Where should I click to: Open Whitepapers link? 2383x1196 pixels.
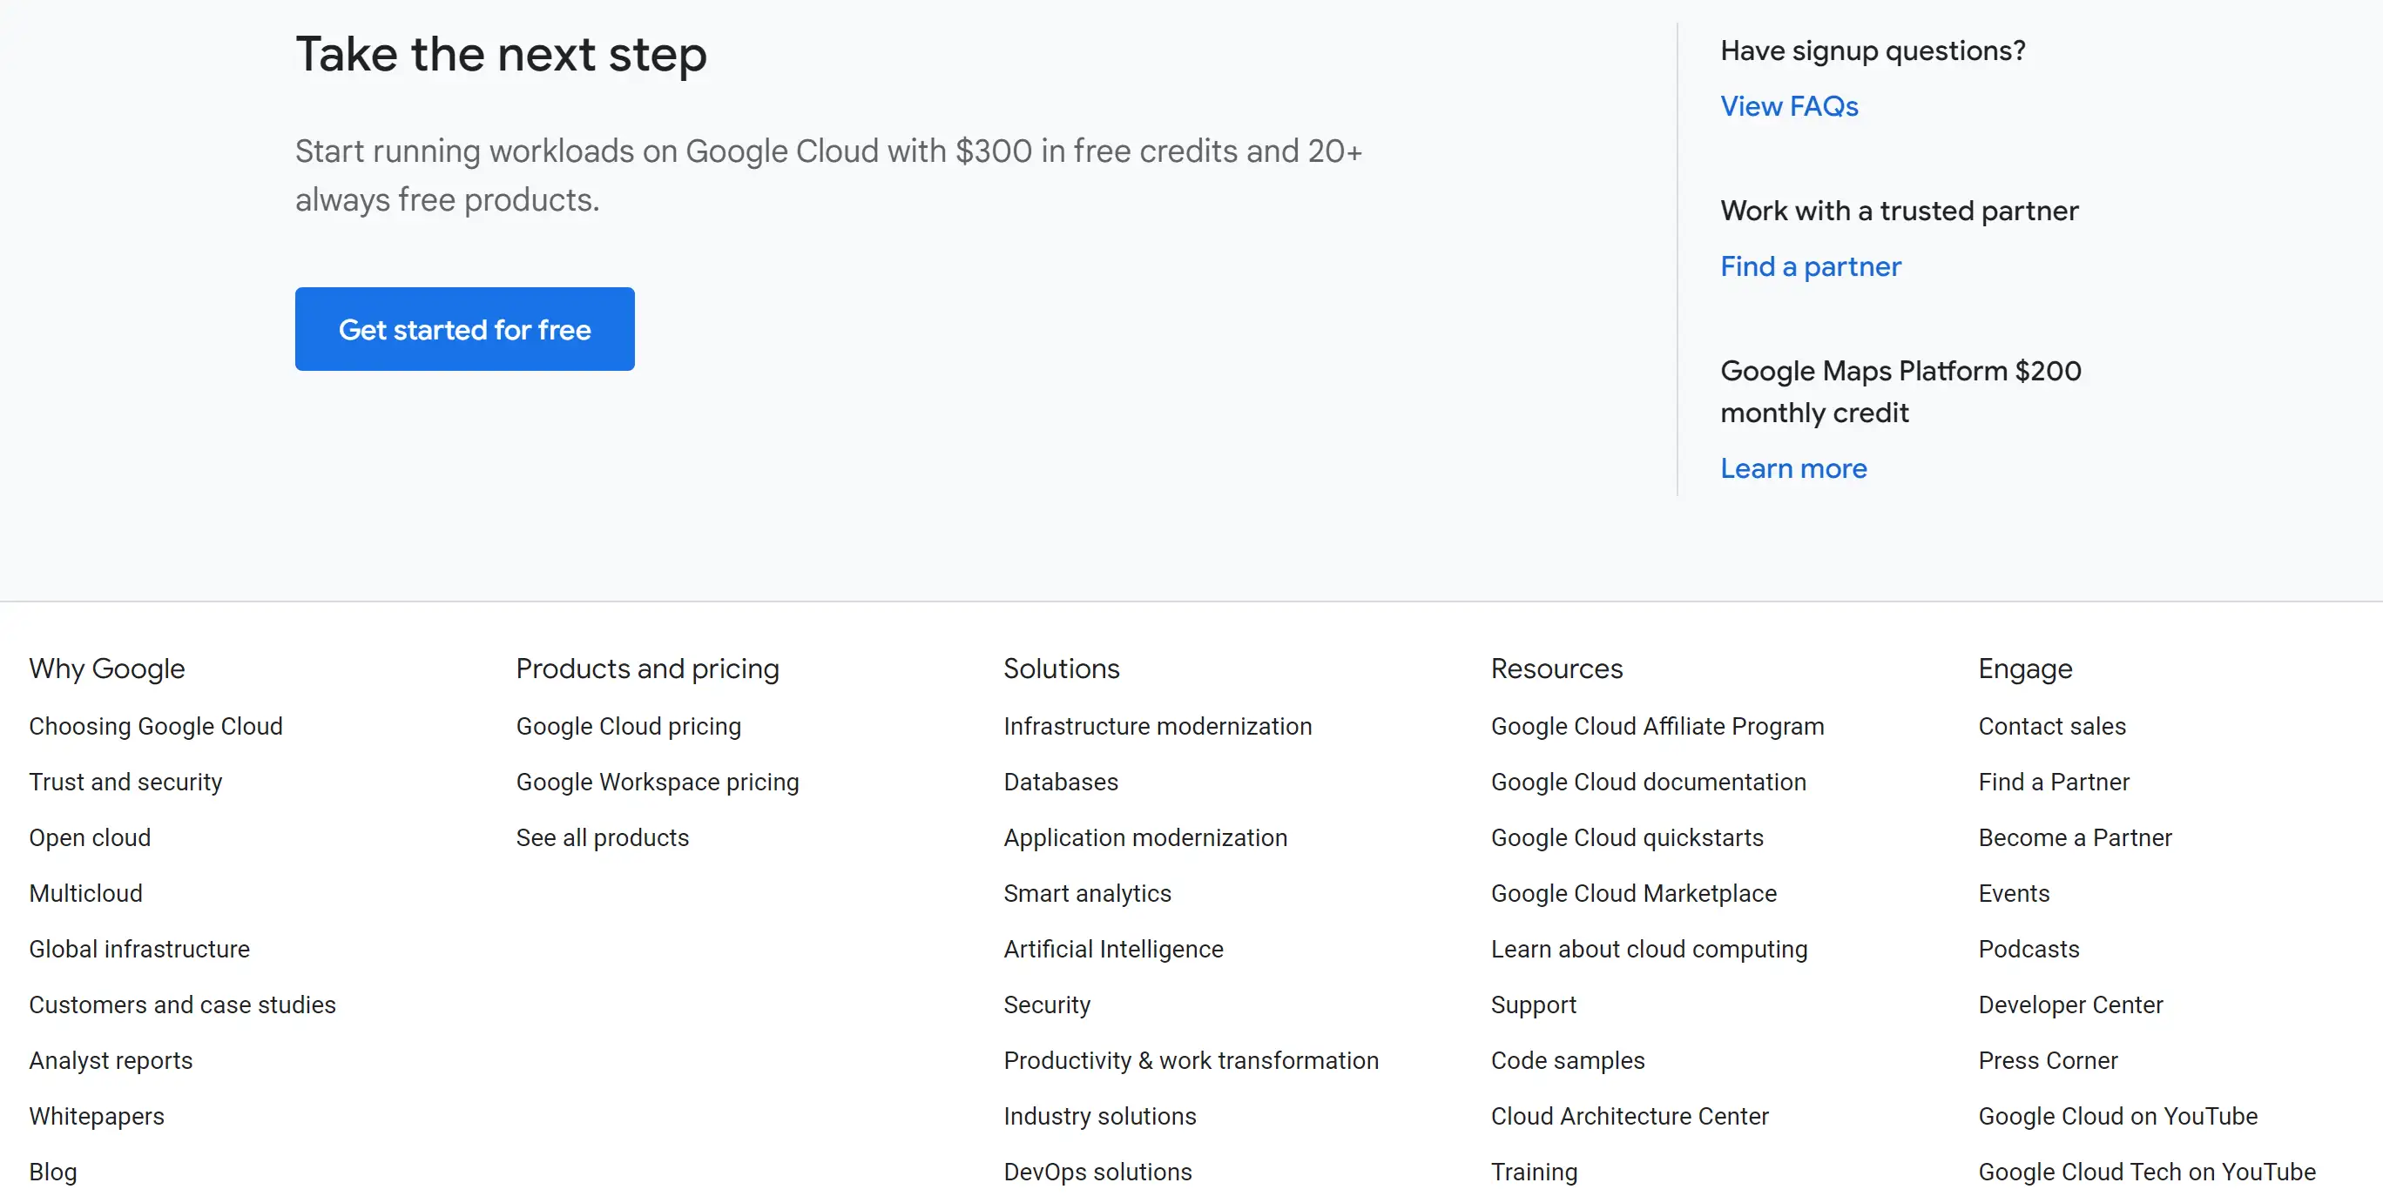point(96,1117)
